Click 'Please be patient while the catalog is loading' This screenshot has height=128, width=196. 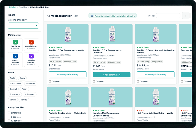(x=115, y=16)
